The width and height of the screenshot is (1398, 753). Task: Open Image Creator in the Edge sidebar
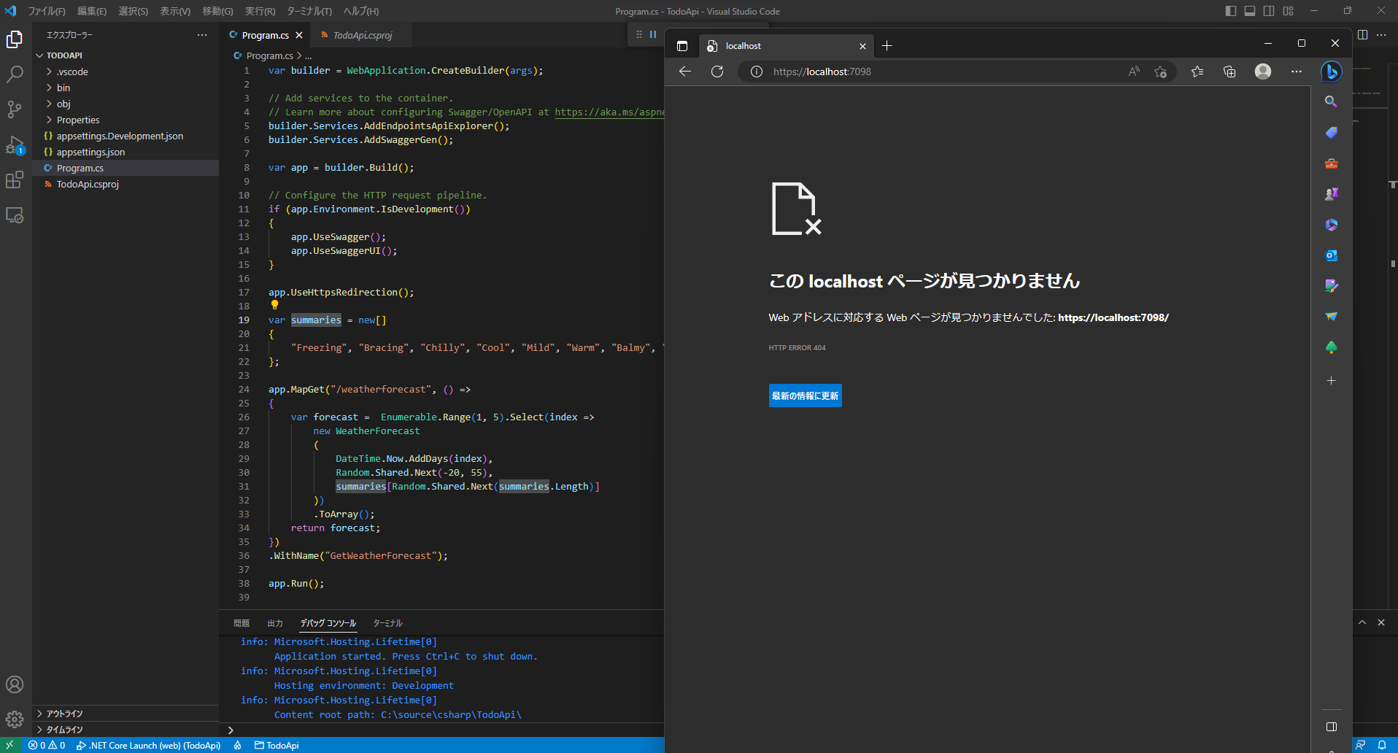point(1331,285)
